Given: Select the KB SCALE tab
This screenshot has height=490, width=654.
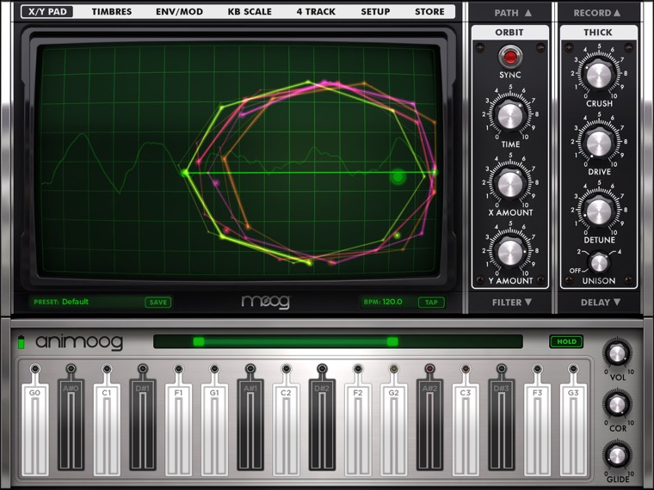Looking at the screenshot, I should coord(250,12).
